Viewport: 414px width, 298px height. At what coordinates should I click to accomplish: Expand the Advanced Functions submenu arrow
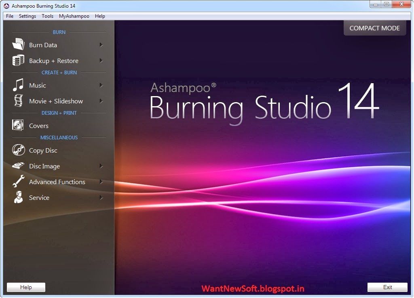tap(101, 182)
